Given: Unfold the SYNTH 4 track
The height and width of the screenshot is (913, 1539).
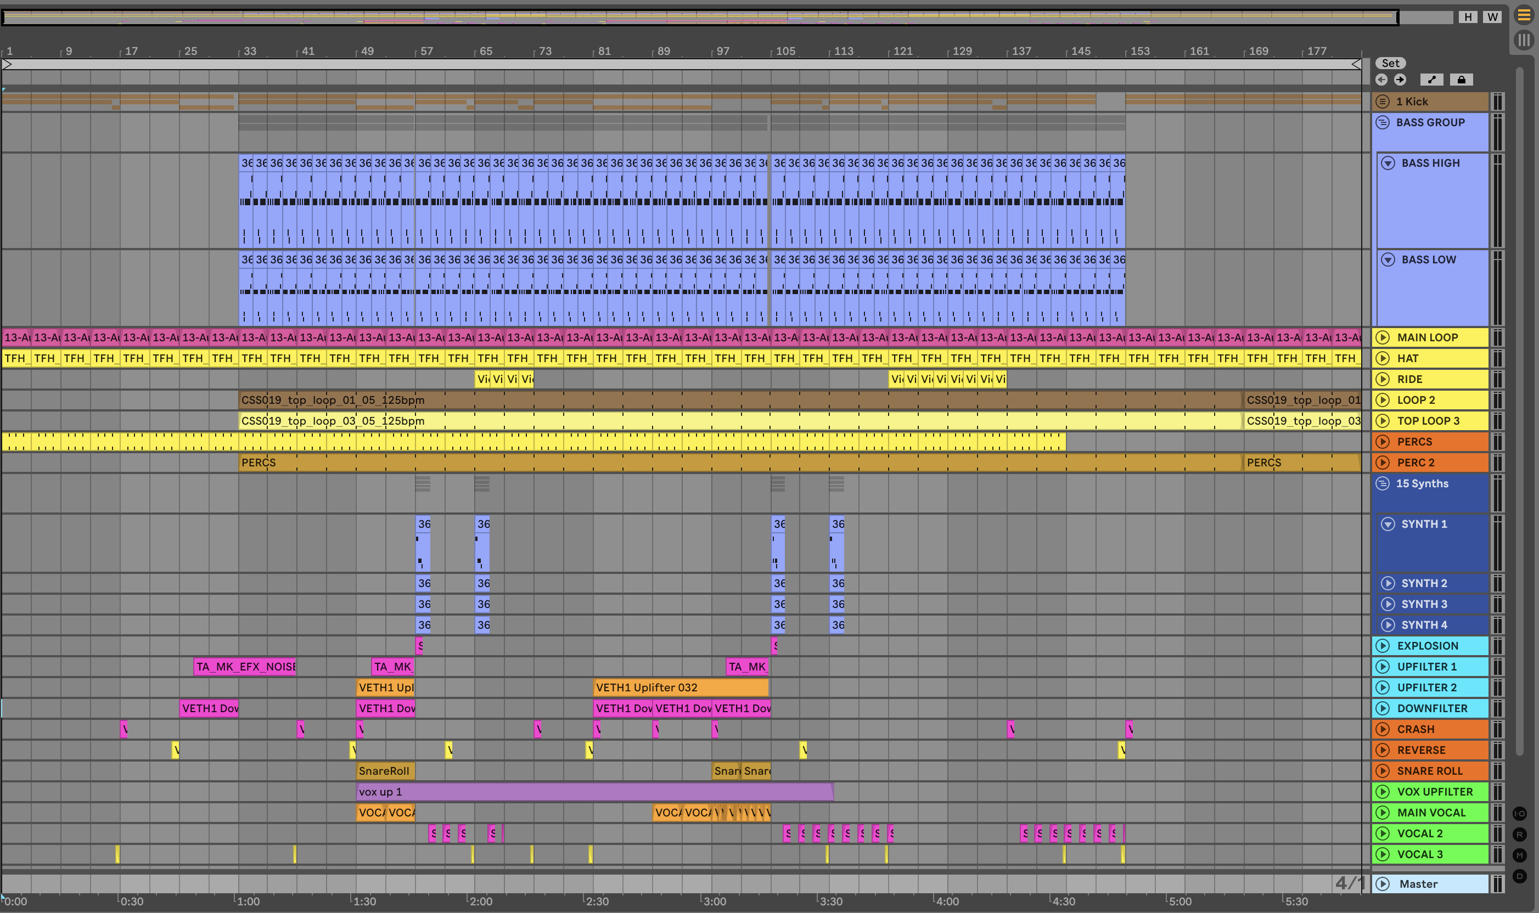Looking at the screenshot, I should (1388, 625).
